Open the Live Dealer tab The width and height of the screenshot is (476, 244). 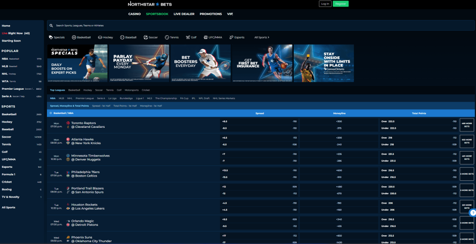tap(184, 14)
